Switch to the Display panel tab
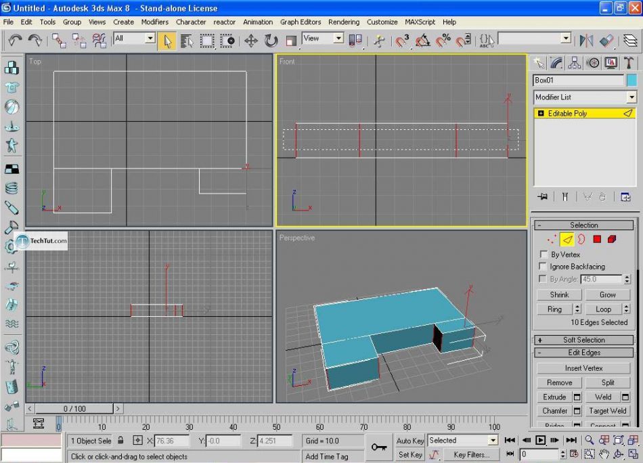This screenshot has width=643, height=463. pos(611,63)
